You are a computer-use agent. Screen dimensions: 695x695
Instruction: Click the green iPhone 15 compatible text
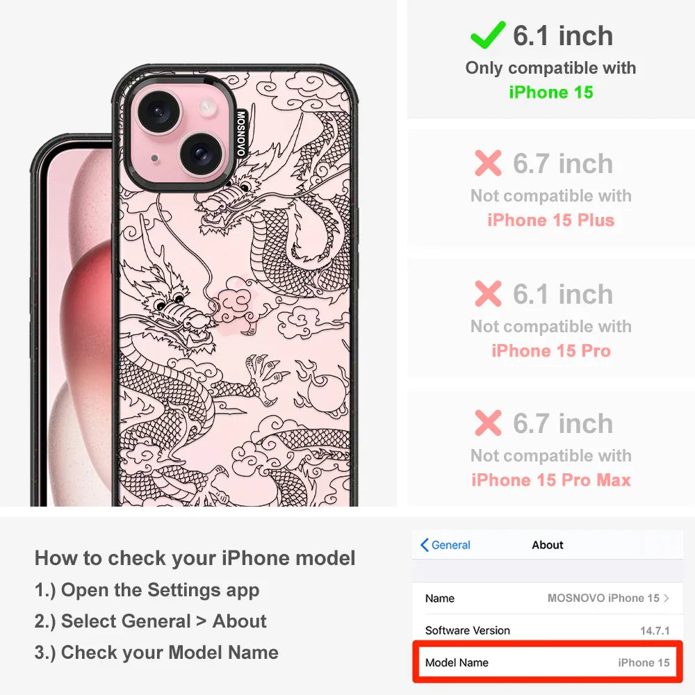tap(551, 92)
